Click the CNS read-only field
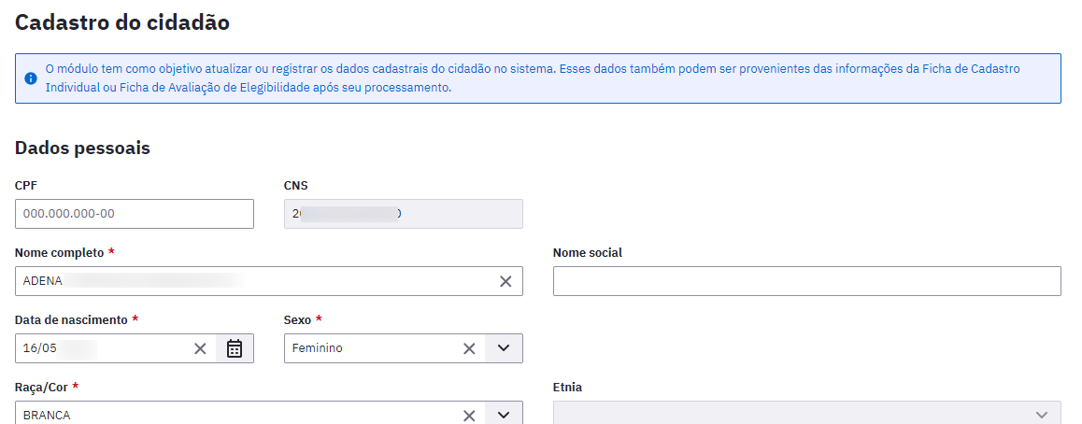 point(404,214)
